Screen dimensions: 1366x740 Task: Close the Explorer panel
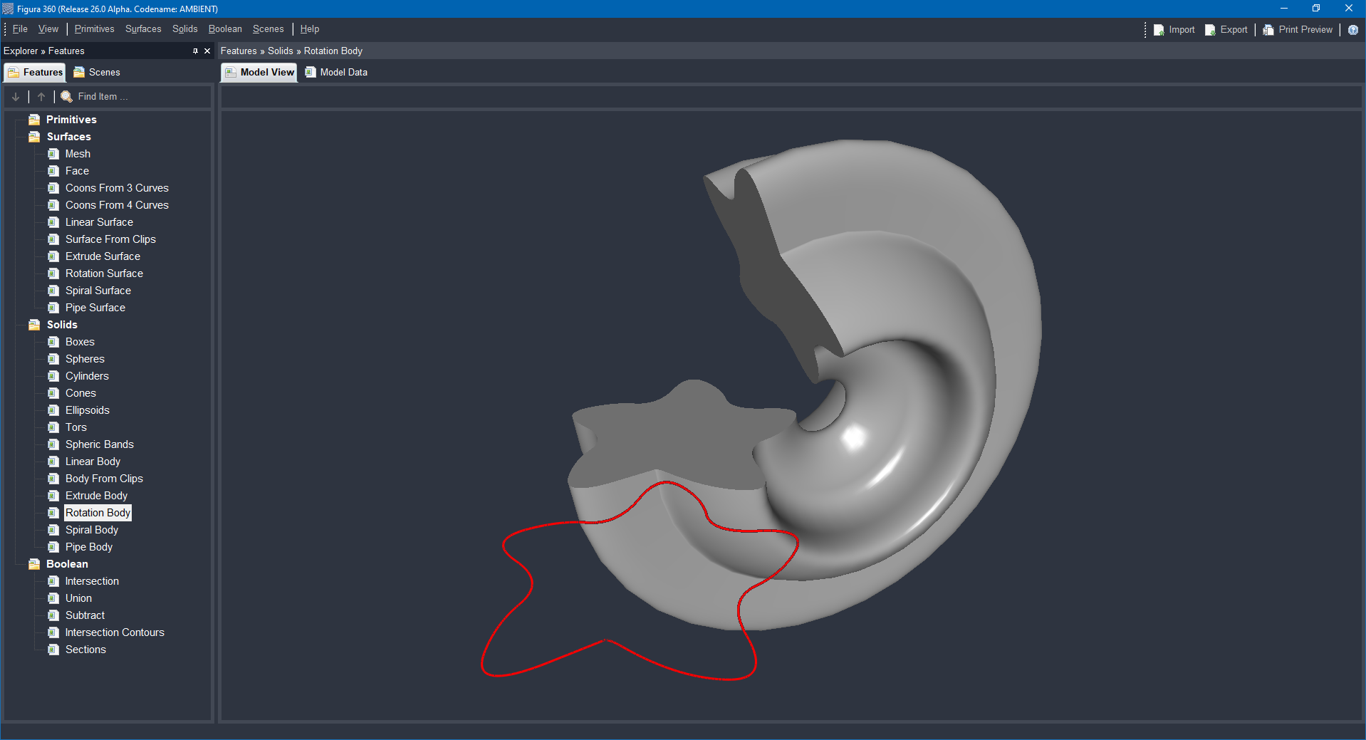click(x=207, y=51)
